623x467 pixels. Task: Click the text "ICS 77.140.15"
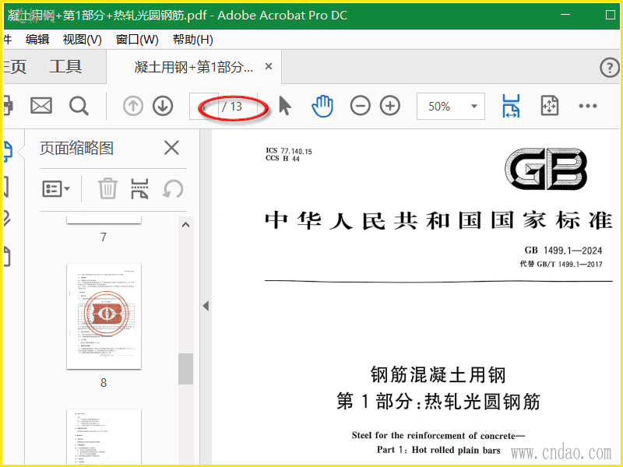tap(289, 151)
